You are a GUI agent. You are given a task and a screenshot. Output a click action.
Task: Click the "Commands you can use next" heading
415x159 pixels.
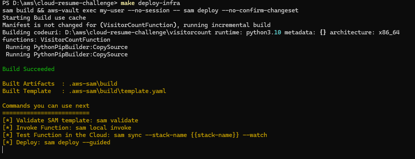(x=46, y=106)
